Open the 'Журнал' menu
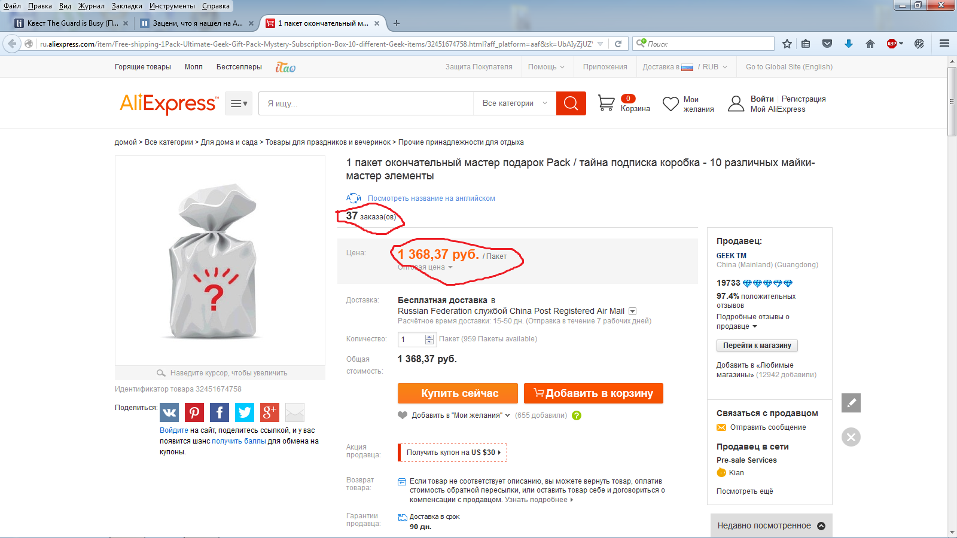The image size is (957, 538). (x=91, y=6)
